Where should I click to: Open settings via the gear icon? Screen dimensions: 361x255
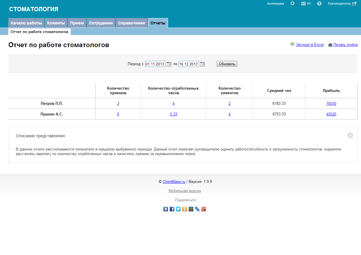292,3
